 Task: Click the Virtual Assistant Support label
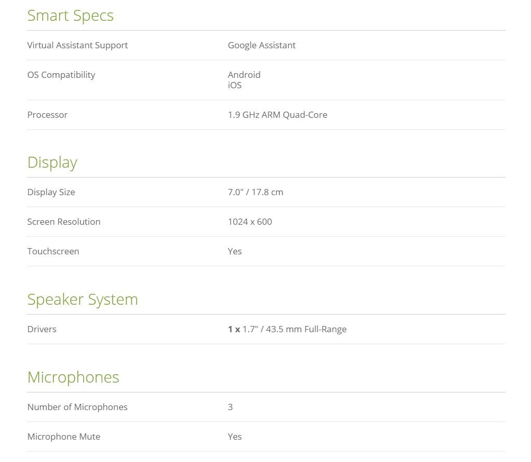pos(77,45)
